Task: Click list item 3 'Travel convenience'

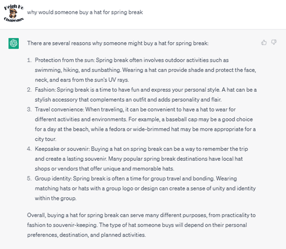Action: [x=141, y=124]
